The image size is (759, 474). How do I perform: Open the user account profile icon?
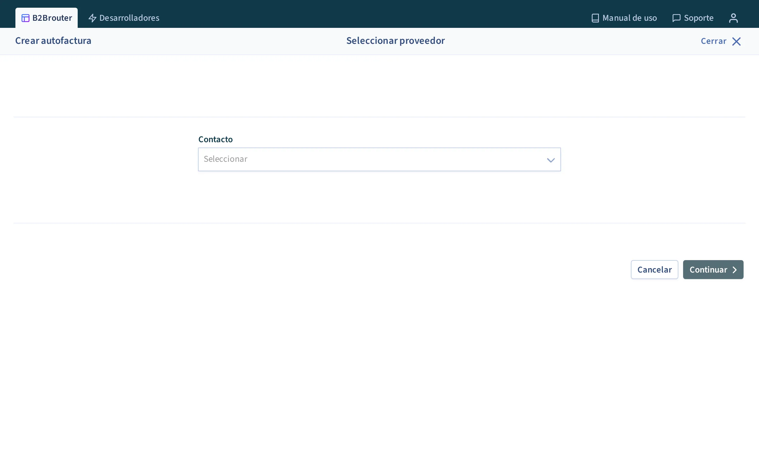point(733,18)
